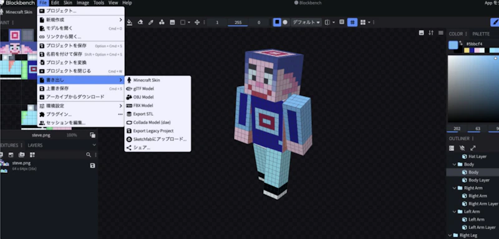This screenshot has width=499, height=239.
Task: Choose FBX Model export option
Action: (x=158, y=105)
